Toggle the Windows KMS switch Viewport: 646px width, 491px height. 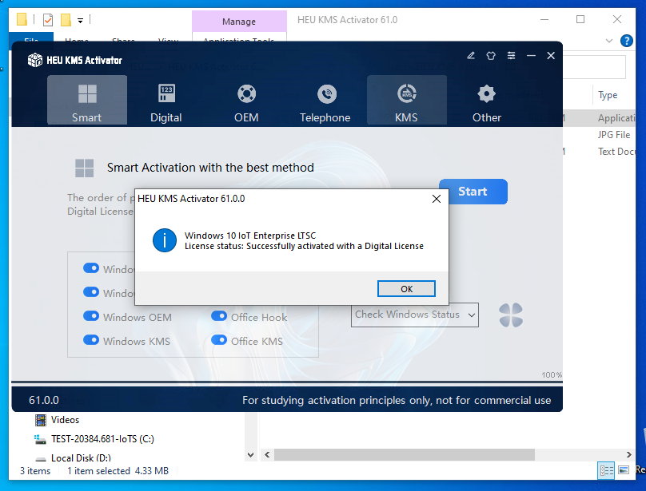point(91,340)
